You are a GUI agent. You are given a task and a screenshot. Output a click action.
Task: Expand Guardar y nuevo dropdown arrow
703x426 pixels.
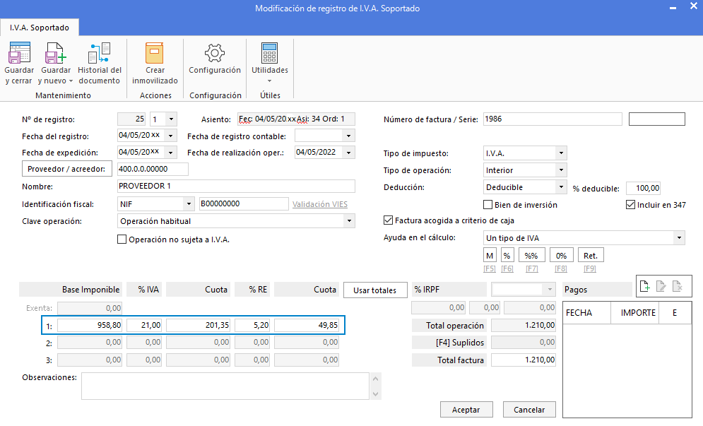tap(71, 81)
